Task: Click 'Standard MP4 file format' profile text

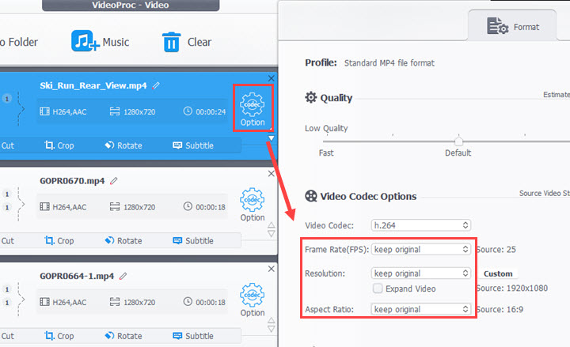Action: [x=389, y=63]
